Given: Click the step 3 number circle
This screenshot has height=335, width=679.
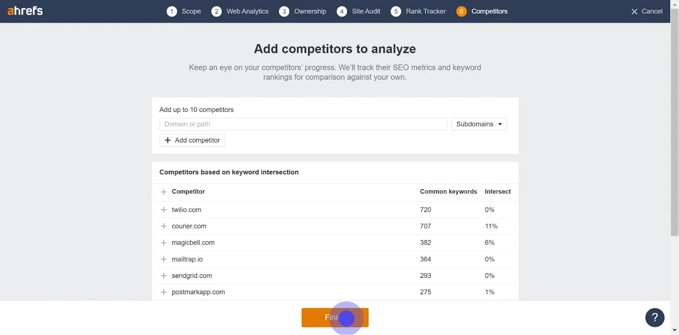Looking at the screenshot, I should tap(284, 11).
